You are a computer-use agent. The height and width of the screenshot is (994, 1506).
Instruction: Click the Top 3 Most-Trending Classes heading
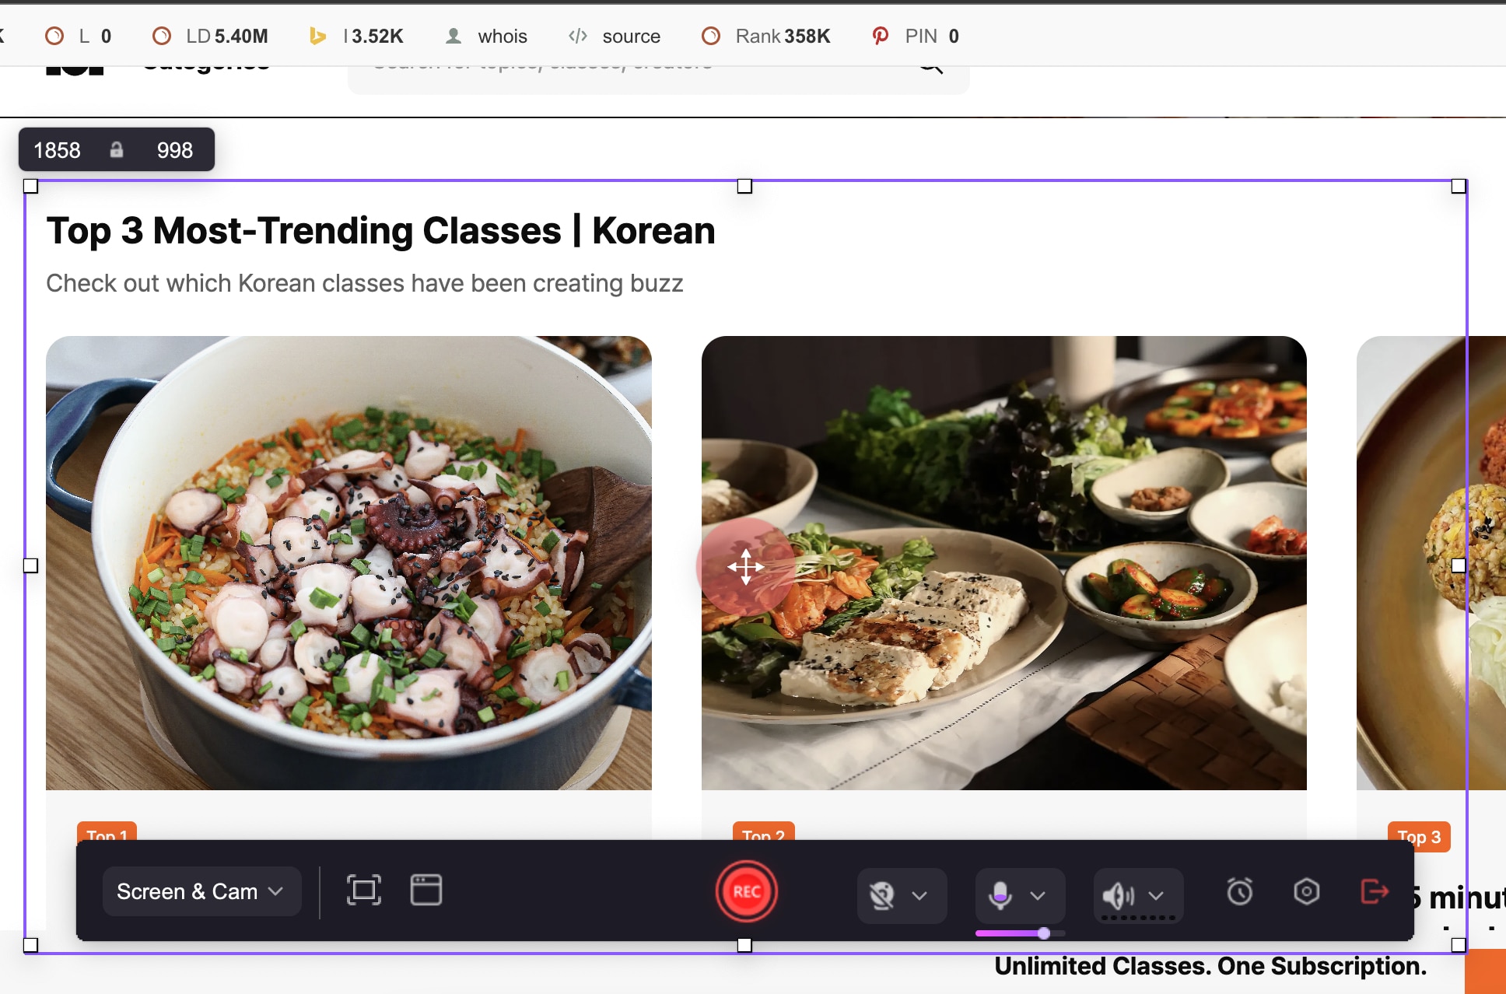380,231
